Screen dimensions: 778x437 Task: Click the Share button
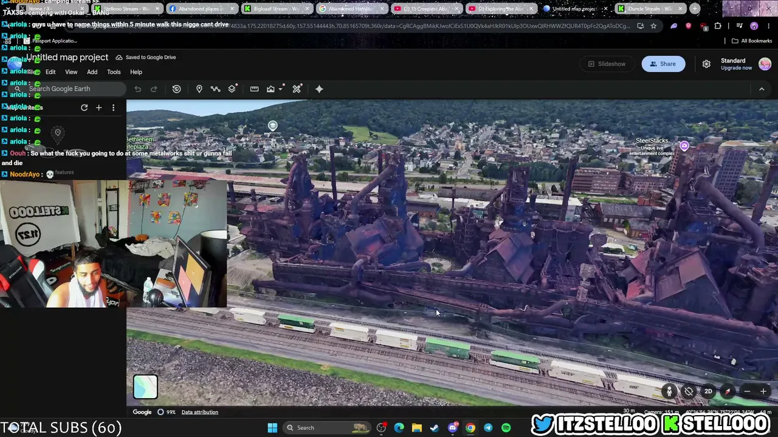pos(663,64)
